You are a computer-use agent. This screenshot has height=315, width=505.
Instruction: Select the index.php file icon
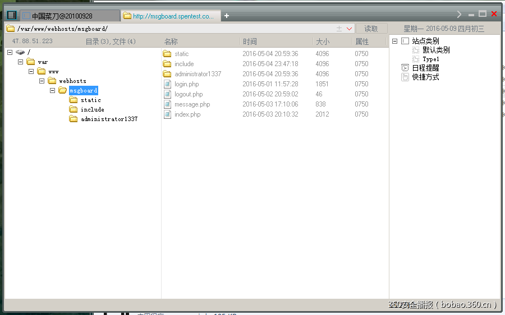pos(167,114)
